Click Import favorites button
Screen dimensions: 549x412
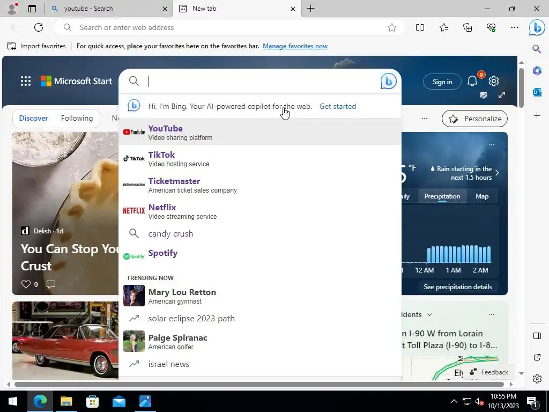tap(36, 46)
